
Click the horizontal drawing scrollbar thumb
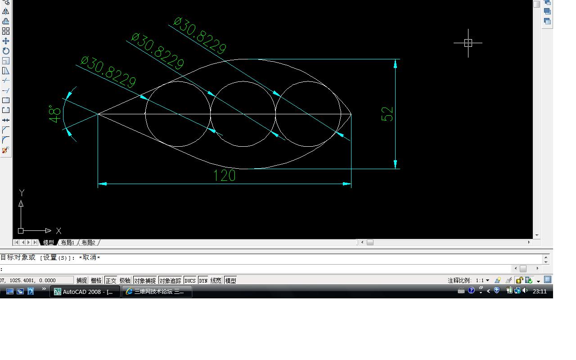(x=370, y=242)
